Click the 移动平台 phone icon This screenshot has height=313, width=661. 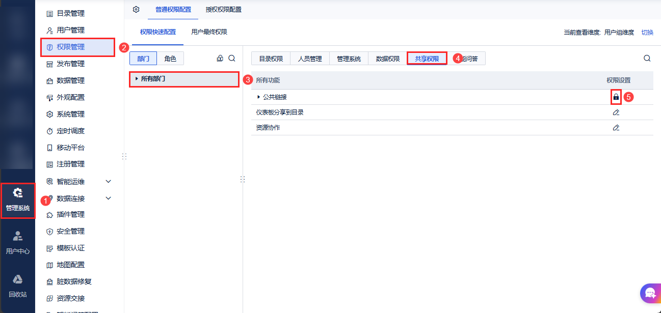pyautogui.click(x=49, y=148)
